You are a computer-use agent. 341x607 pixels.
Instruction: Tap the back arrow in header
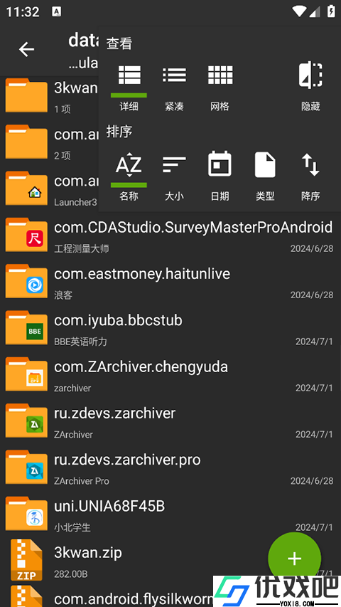pos(27,50)
